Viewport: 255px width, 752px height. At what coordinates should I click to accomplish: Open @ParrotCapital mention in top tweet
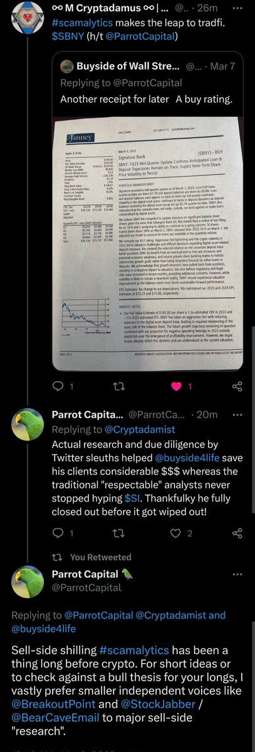tap(143, 36)
